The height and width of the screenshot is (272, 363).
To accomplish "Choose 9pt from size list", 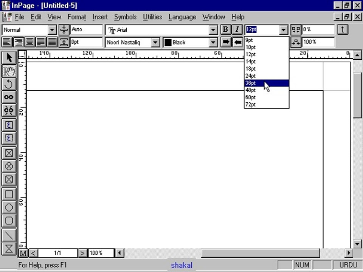I will (x=267, y=40).
